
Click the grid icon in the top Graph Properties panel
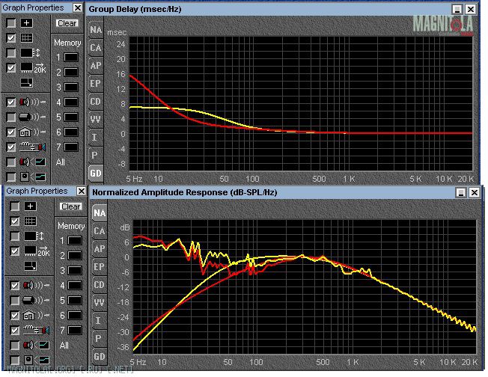click(x=28, y=38)
